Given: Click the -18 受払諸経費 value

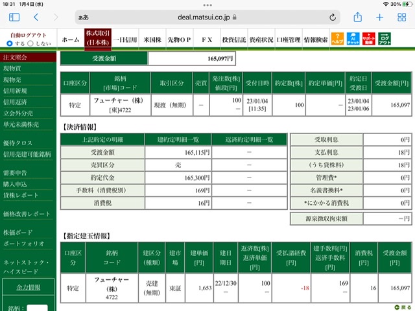Looking at the screenshot, I should point(305,288).
